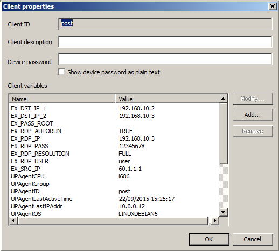The height and width of the screenshot is (251, 279).
Task: Click the Client description input field
Action: pyautogui.click(x=165, y=41)
